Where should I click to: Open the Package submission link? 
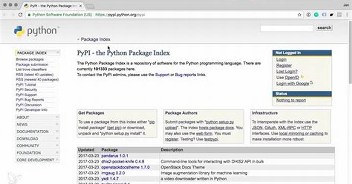click(x=32, y=65)
